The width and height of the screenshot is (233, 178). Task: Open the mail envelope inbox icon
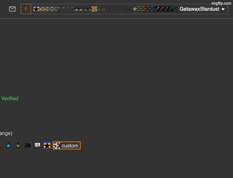(12, 9)
